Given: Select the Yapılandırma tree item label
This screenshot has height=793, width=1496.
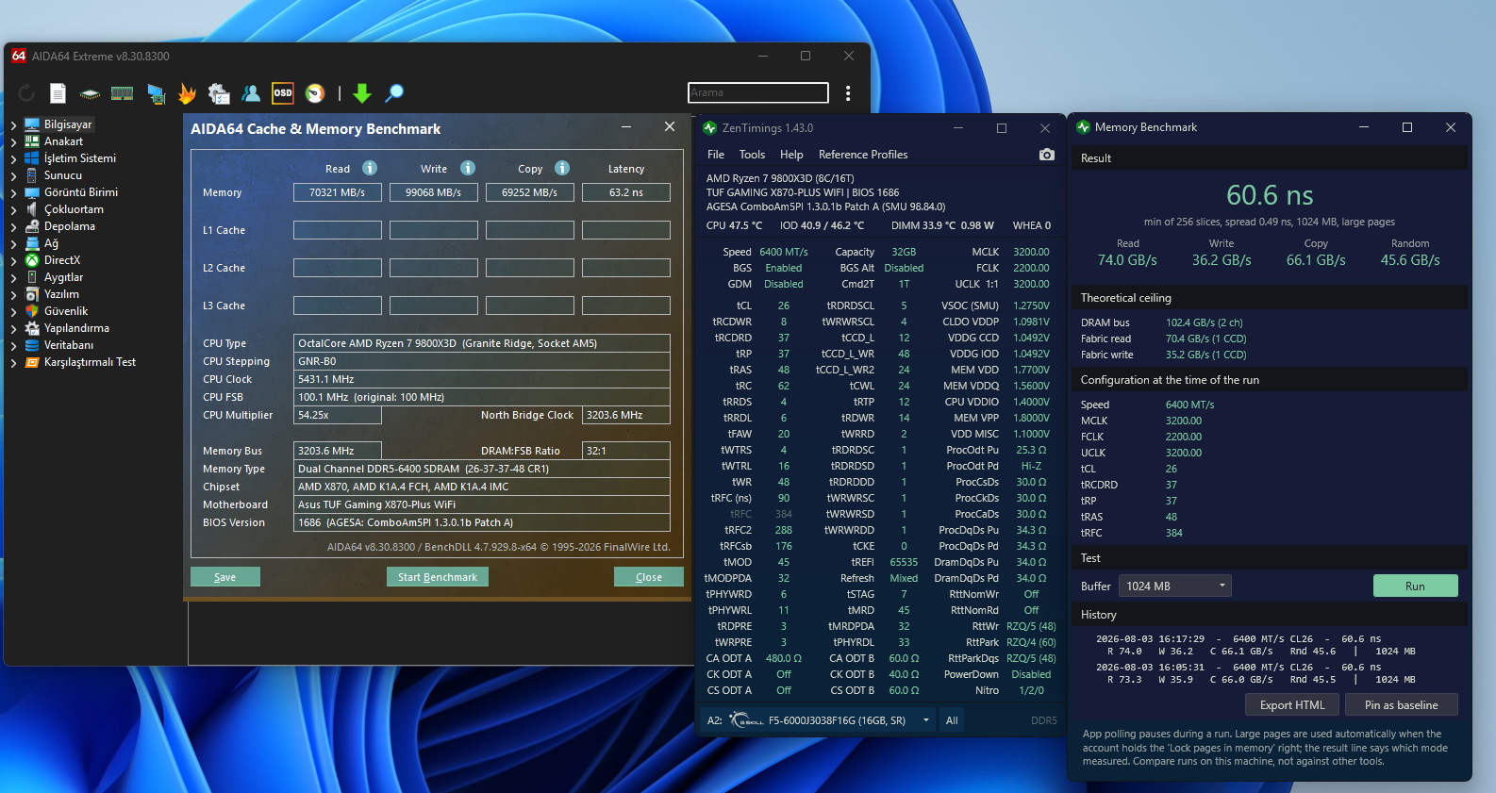Looking at the screenshot, I should [76, 328].
